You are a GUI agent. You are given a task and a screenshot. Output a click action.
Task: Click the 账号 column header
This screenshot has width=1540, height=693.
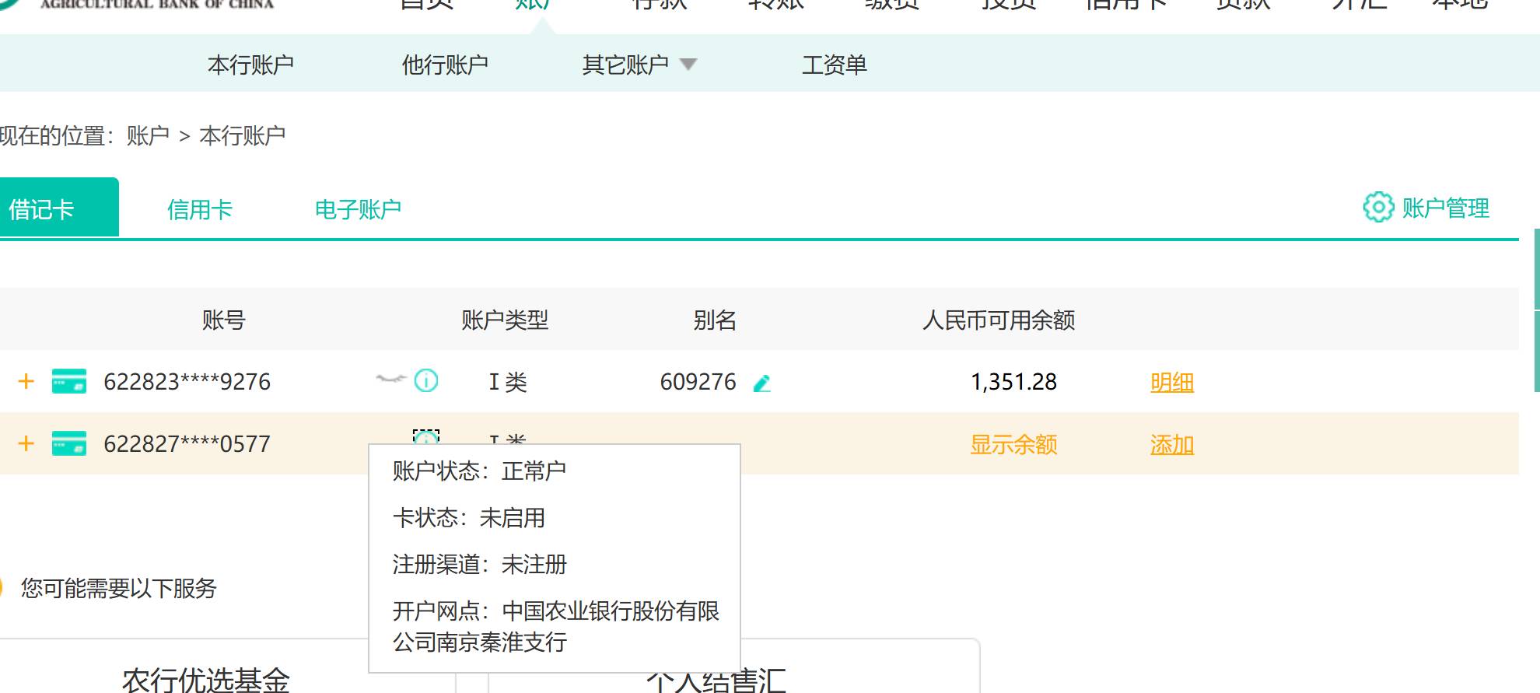click(x=224, y=320)
